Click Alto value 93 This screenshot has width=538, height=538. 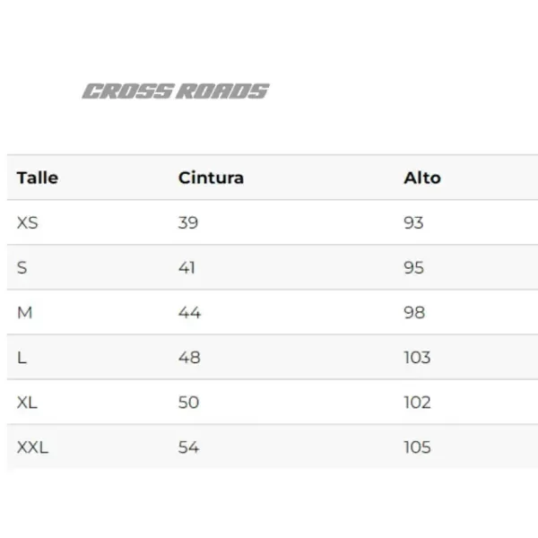413,222
